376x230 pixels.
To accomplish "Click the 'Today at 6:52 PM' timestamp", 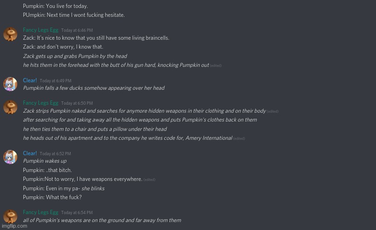I will (55, 154).
